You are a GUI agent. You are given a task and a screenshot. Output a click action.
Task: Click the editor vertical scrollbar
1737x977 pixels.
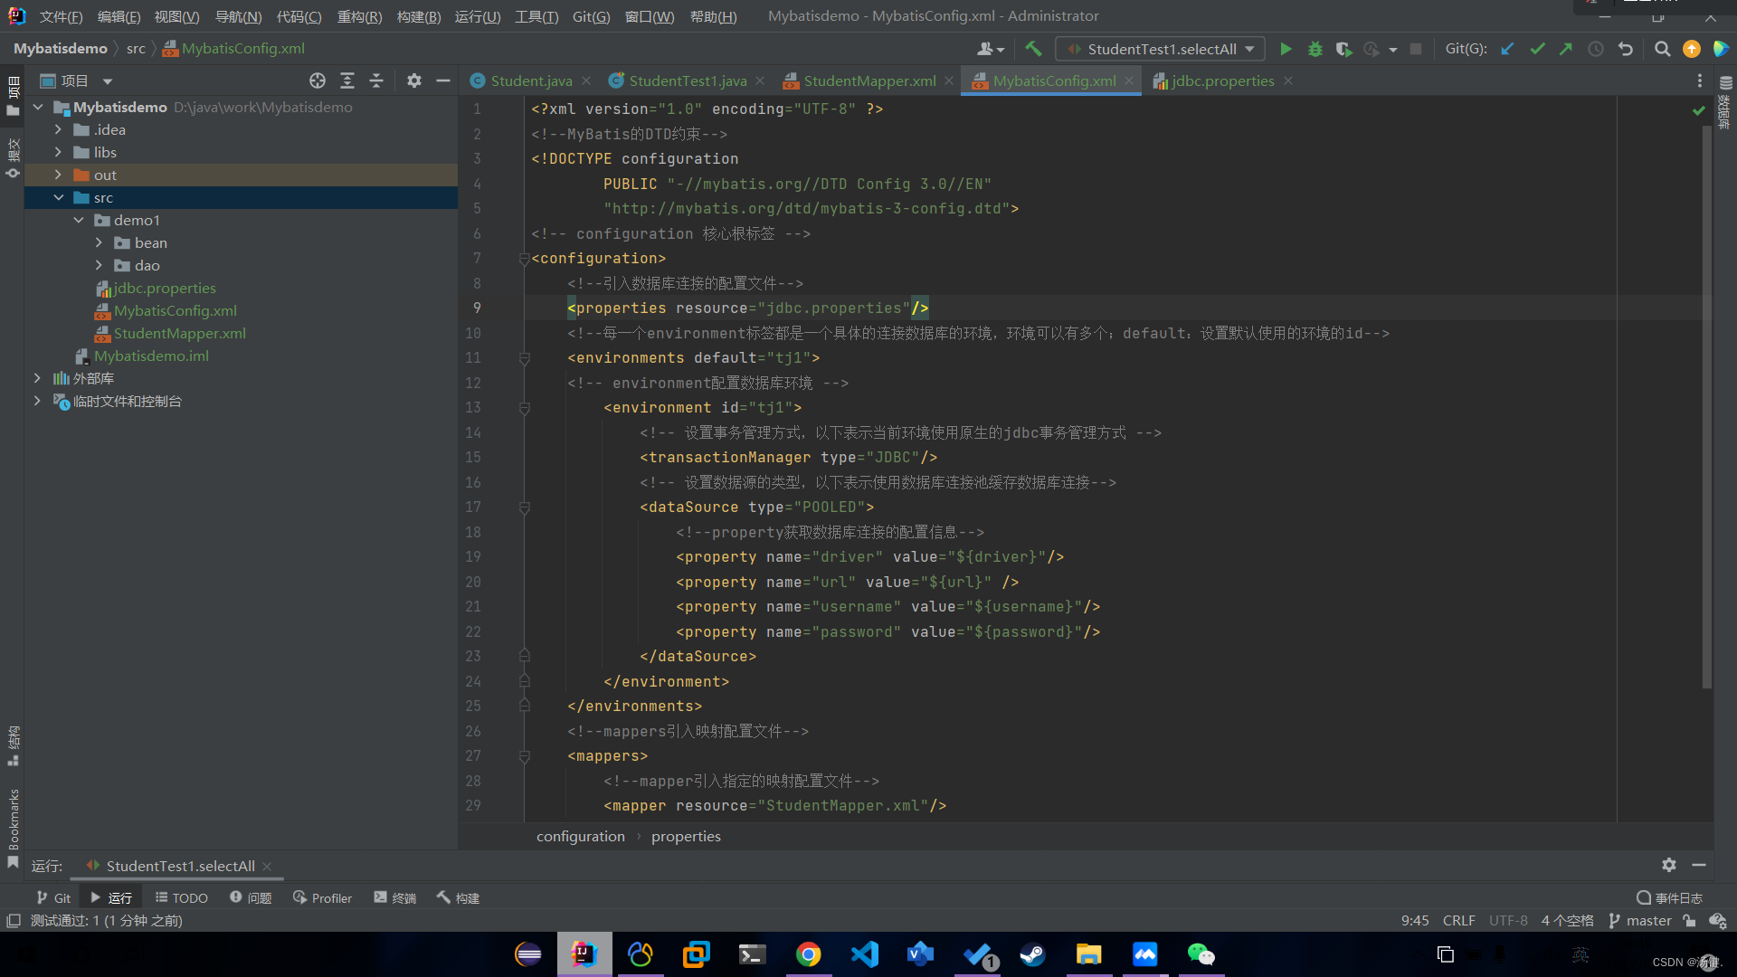click(x=1706, y=407)
